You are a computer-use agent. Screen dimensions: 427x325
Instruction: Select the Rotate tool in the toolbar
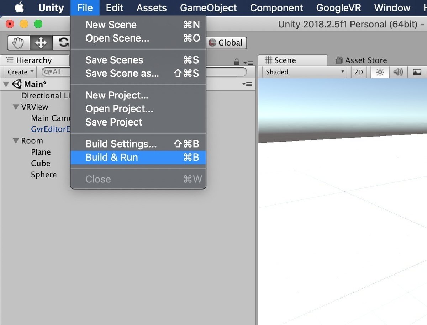pos(63,43)
